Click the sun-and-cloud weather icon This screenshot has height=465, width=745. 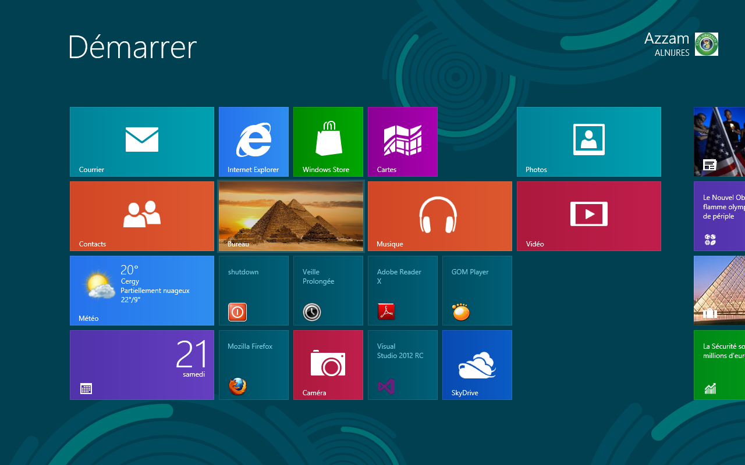pos(100,285)
